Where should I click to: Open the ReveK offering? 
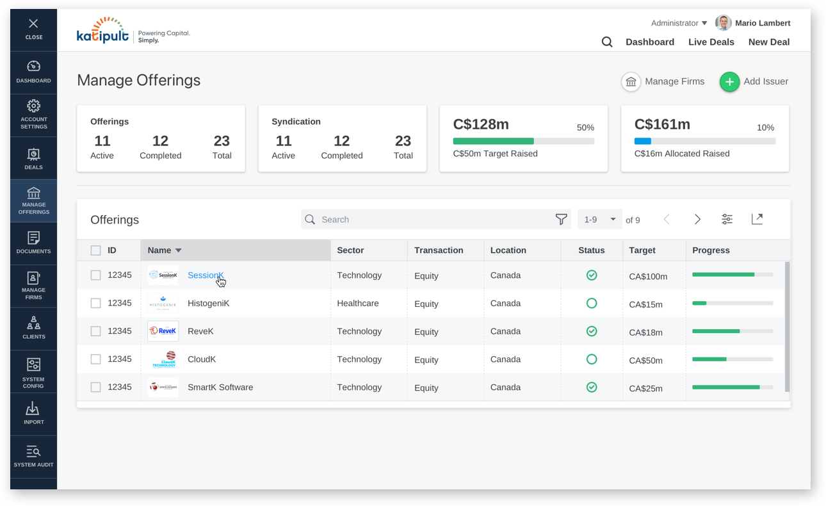[x=200, y=331]
